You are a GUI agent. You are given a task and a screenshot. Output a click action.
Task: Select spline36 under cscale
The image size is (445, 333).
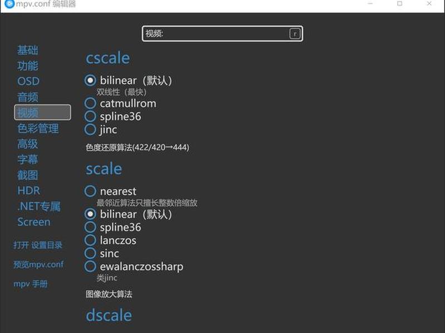click(x=113, y=117)
